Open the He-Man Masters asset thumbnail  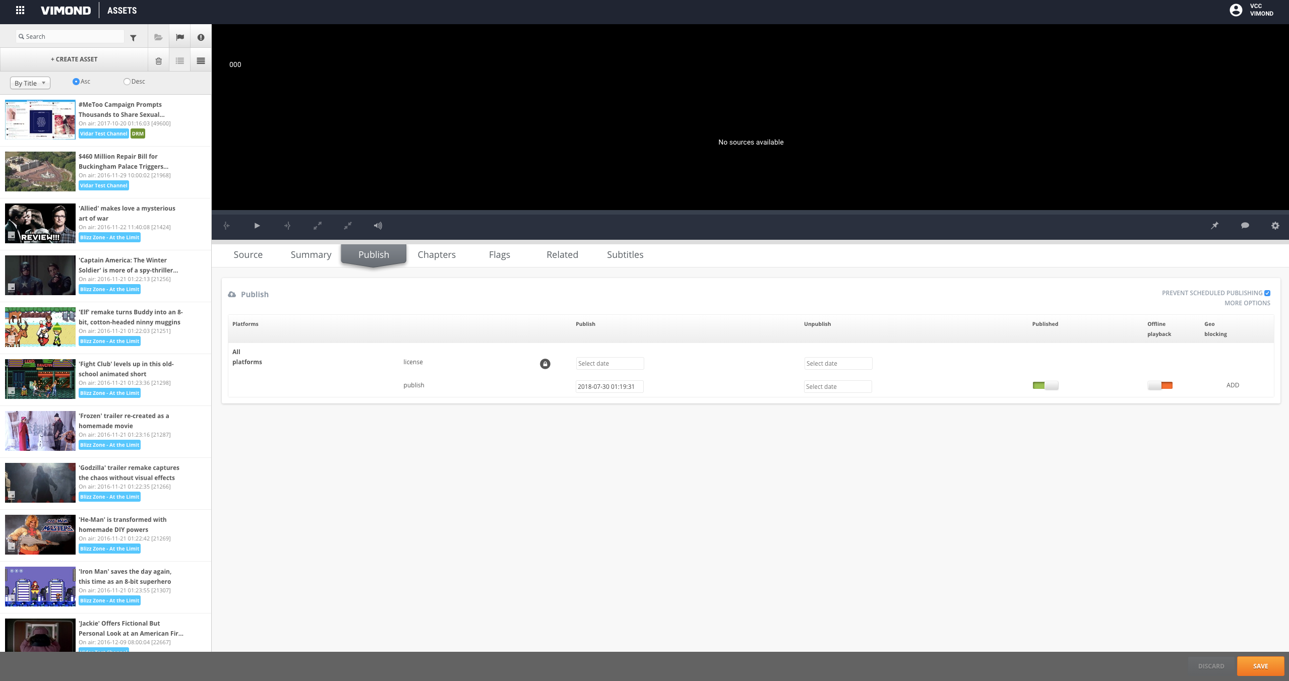pyautogui.click(x=40, y=534)
